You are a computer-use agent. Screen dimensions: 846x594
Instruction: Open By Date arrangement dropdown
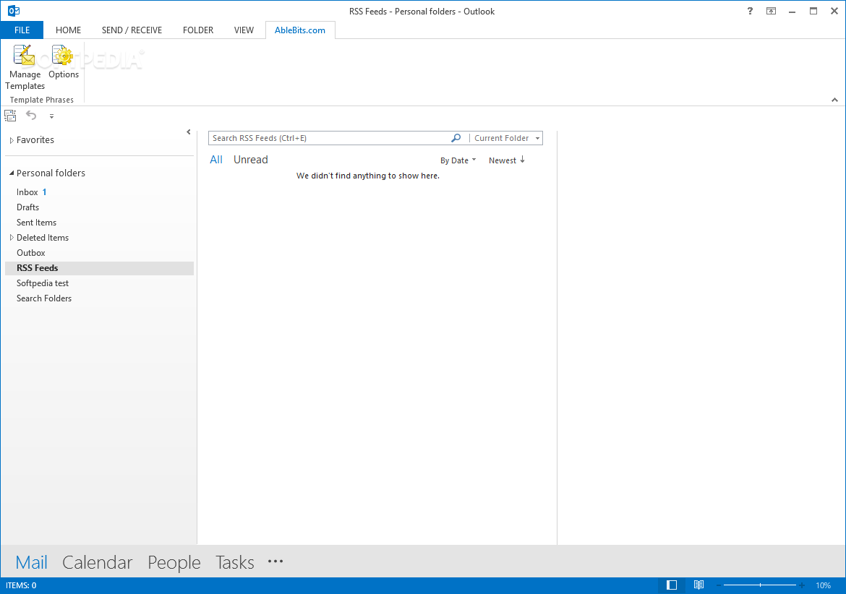click(x=458, y=160)
